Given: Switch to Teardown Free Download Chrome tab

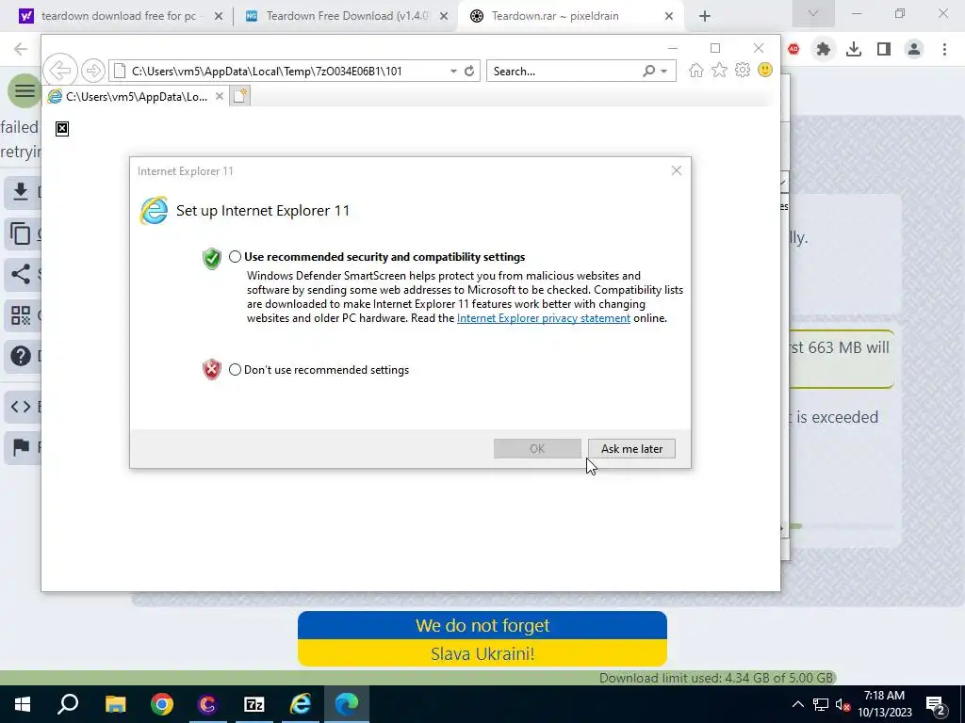Looking at the screenshot, I should coord(347,16).
